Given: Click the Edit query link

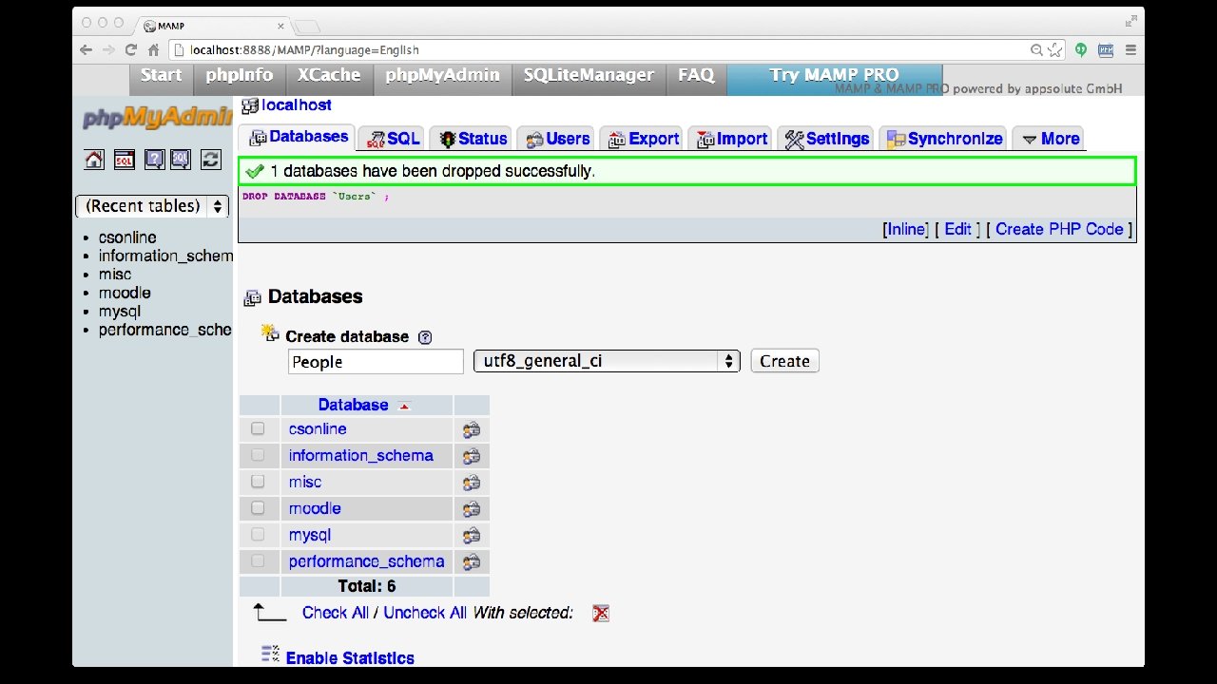Looking at the screenshot, I should click(x=957, y=229).
